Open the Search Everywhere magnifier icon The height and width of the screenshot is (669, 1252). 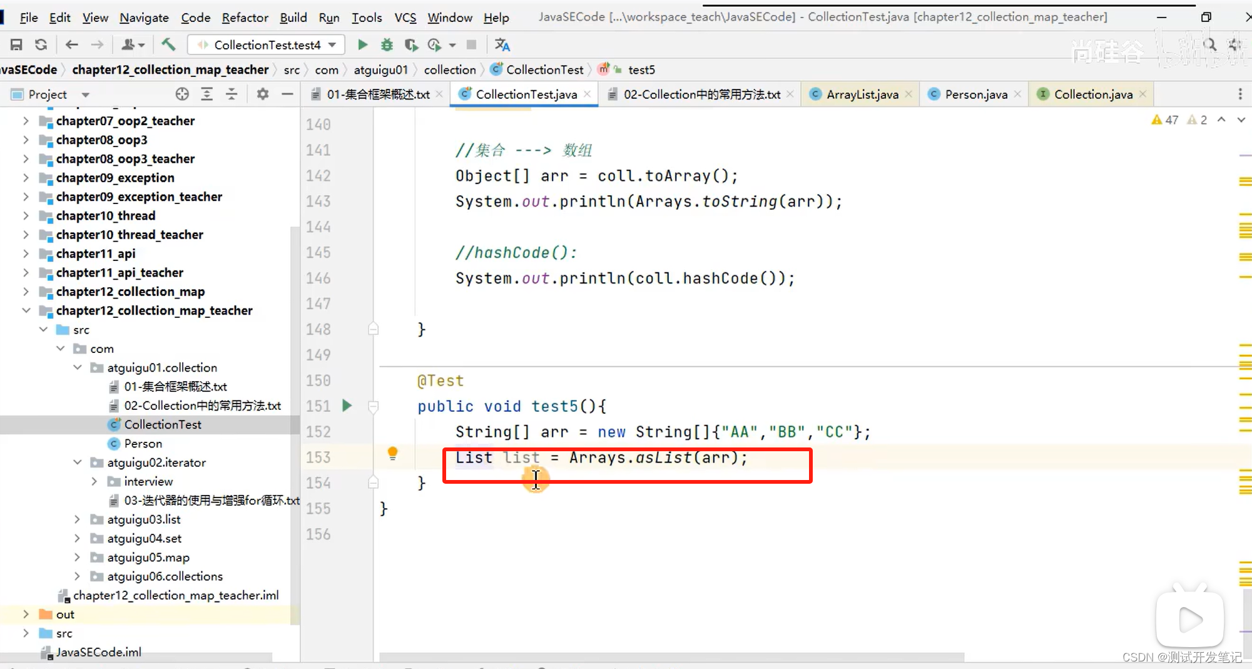point(1209,44)
